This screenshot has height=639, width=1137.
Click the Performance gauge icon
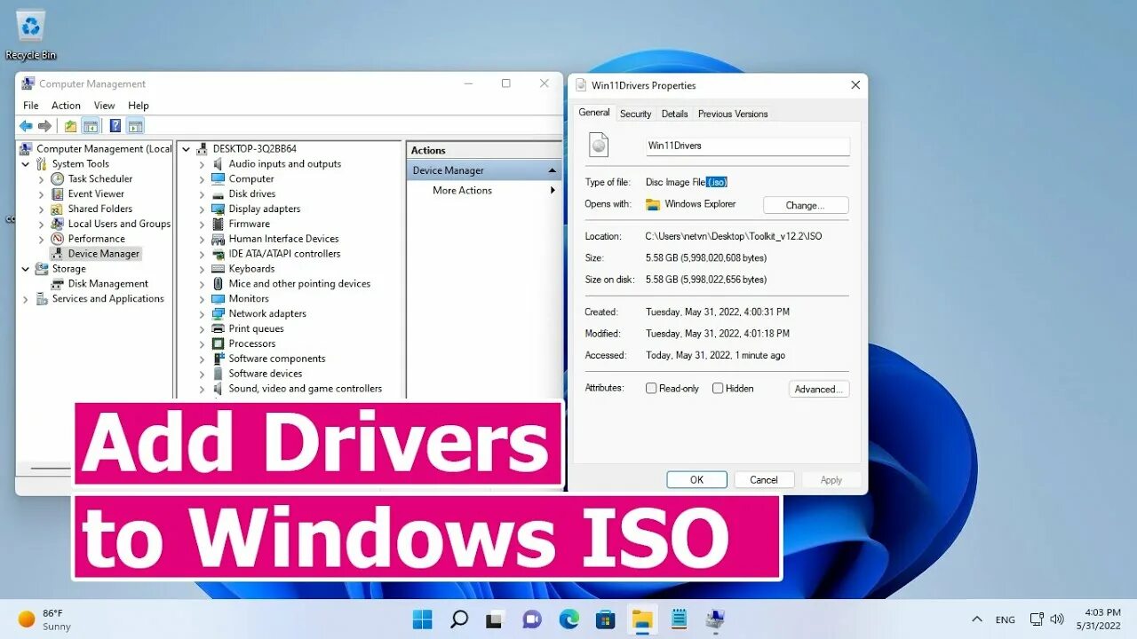point(58,239)
